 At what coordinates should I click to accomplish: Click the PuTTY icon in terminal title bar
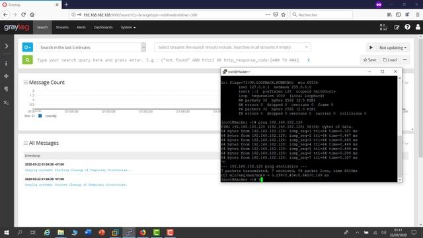point(225,71)
